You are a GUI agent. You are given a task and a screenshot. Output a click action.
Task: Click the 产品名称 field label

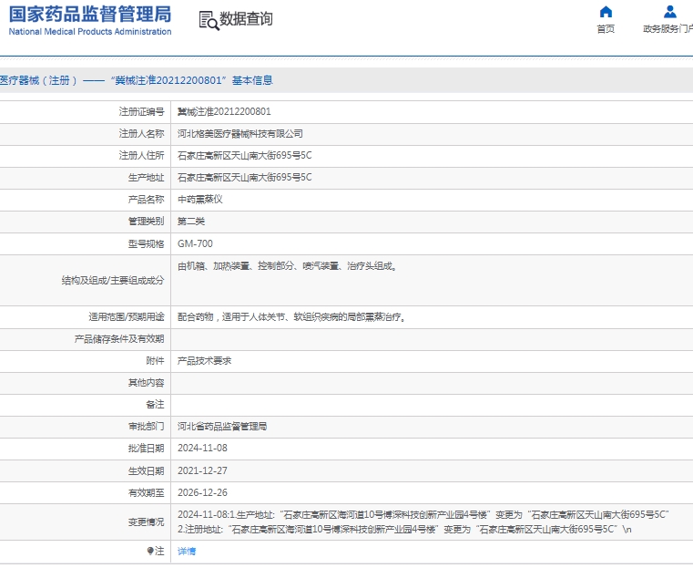coord(147,200)
